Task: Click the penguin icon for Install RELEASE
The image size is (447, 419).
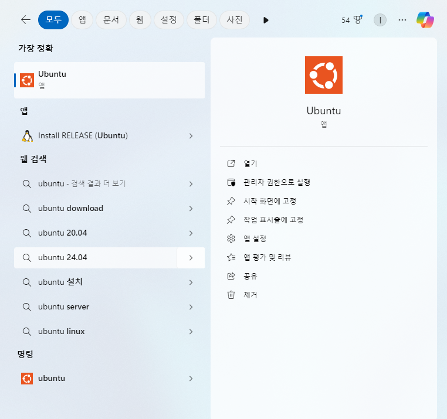Action: point(28,136)
